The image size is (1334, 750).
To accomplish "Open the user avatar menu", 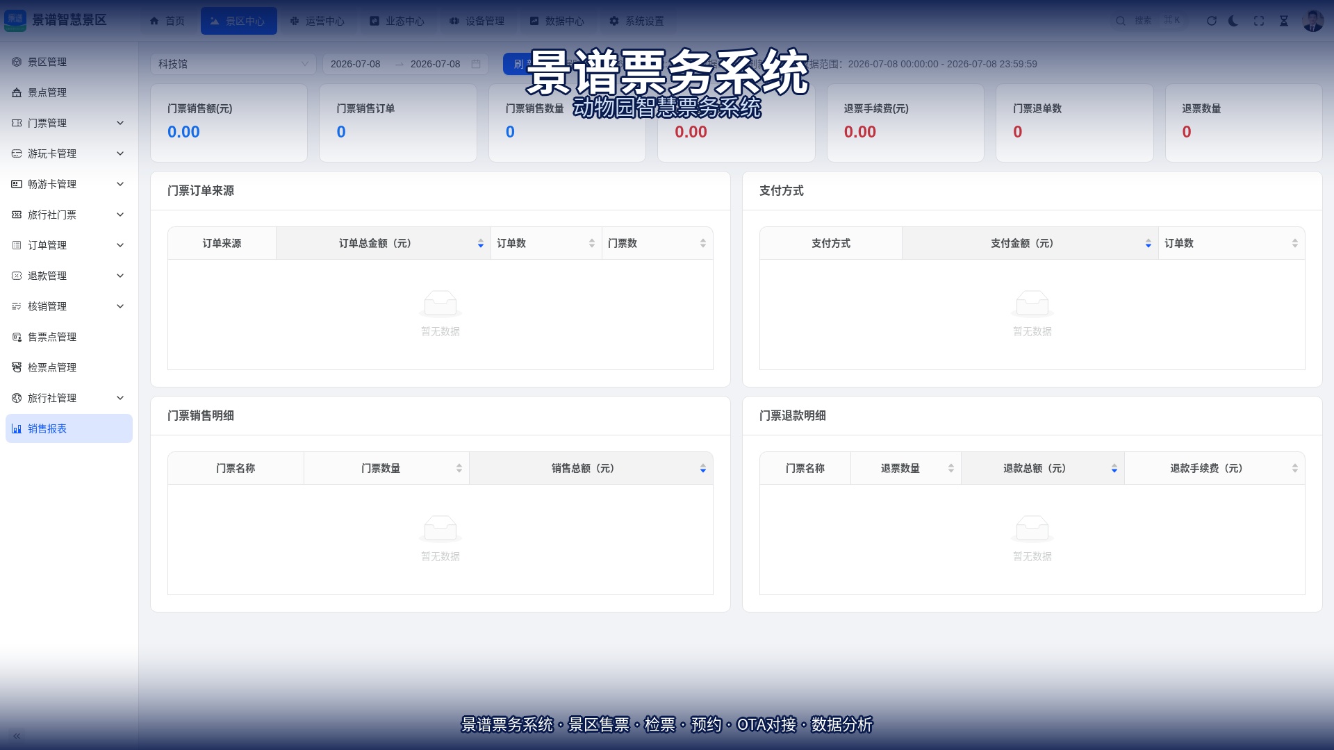I will click(x=1313, y=21).
